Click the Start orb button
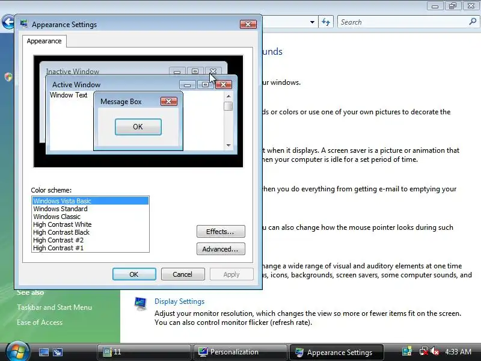Image resolution: width=481 pixels, height=361 pixels. pyautogui.click(x=17, y=352)
